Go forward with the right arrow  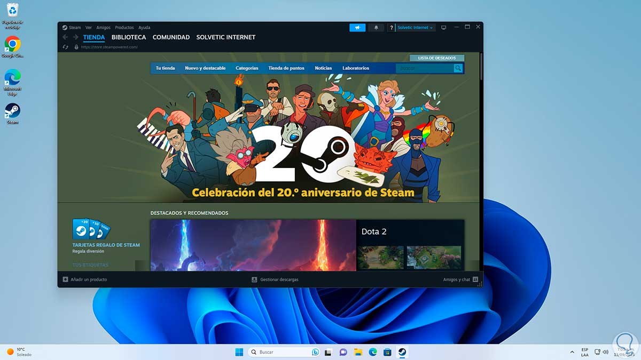76,37
